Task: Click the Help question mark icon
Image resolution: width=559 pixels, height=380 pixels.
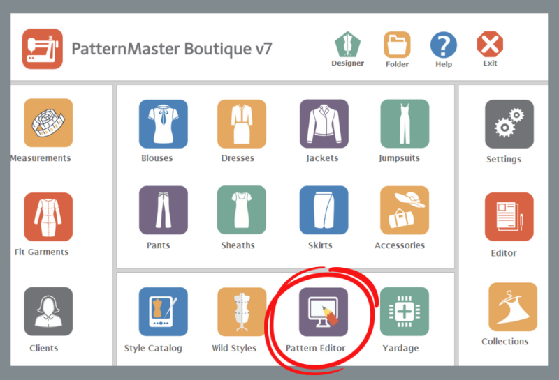Action: (444, 45)
